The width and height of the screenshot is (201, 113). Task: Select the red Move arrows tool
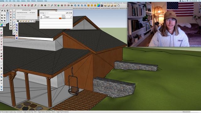(x=25, y=5)
